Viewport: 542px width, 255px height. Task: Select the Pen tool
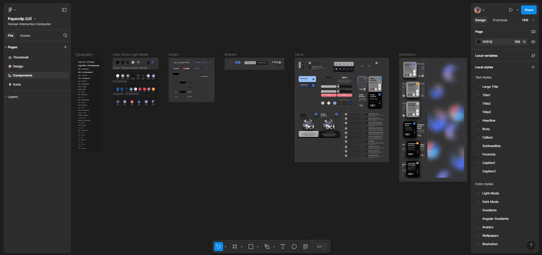pos(267,247)
